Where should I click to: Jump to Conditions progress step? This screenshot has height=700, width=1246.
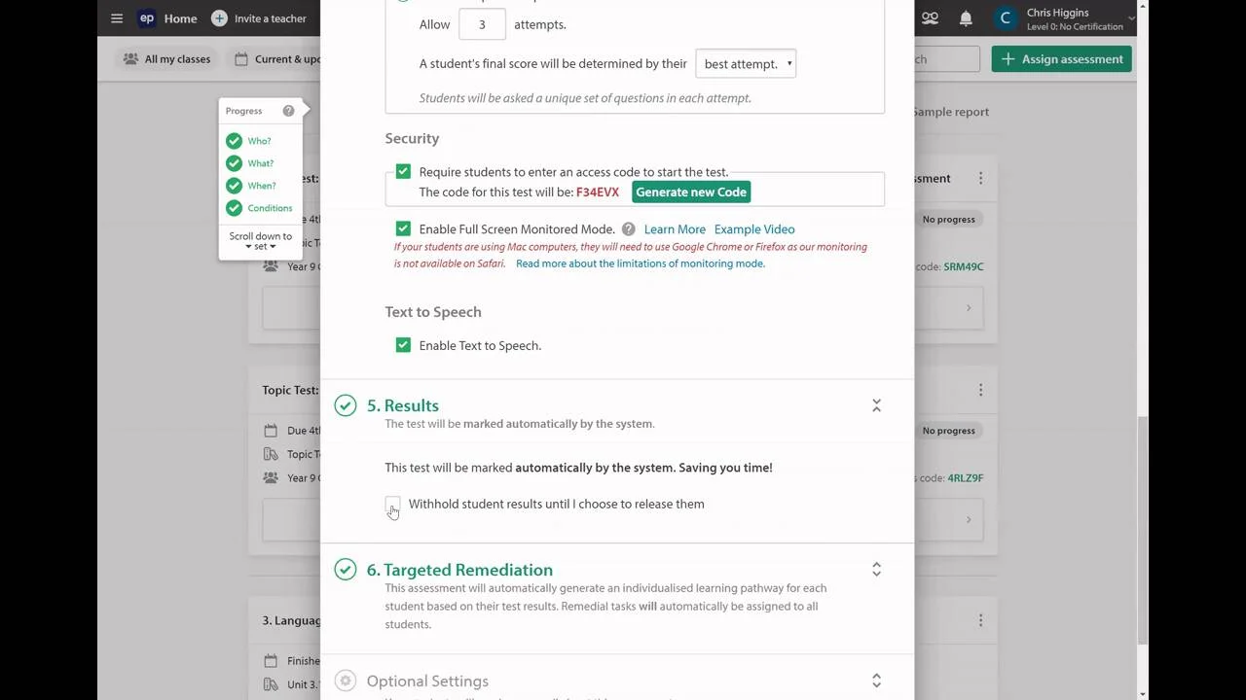(270, 208)
